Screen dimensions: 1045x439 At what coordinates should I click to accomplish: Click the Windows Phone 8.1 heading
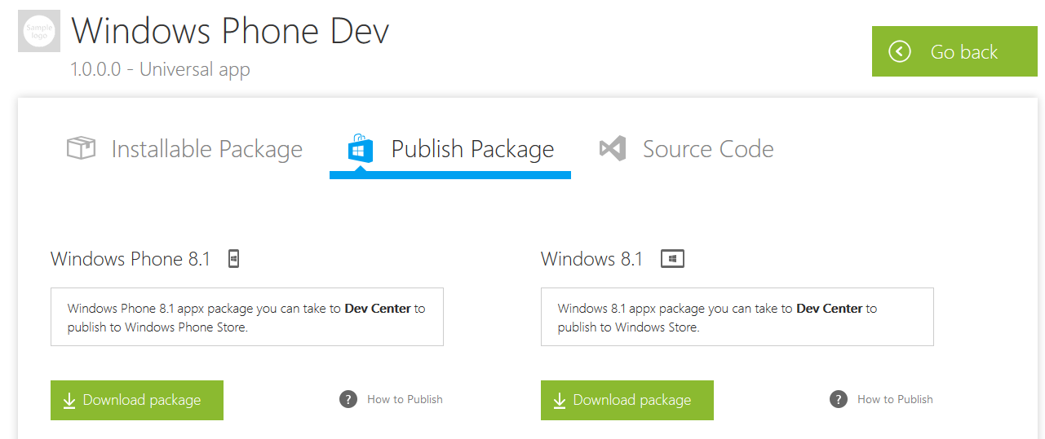pyautogui.click(x=131, y=259)
